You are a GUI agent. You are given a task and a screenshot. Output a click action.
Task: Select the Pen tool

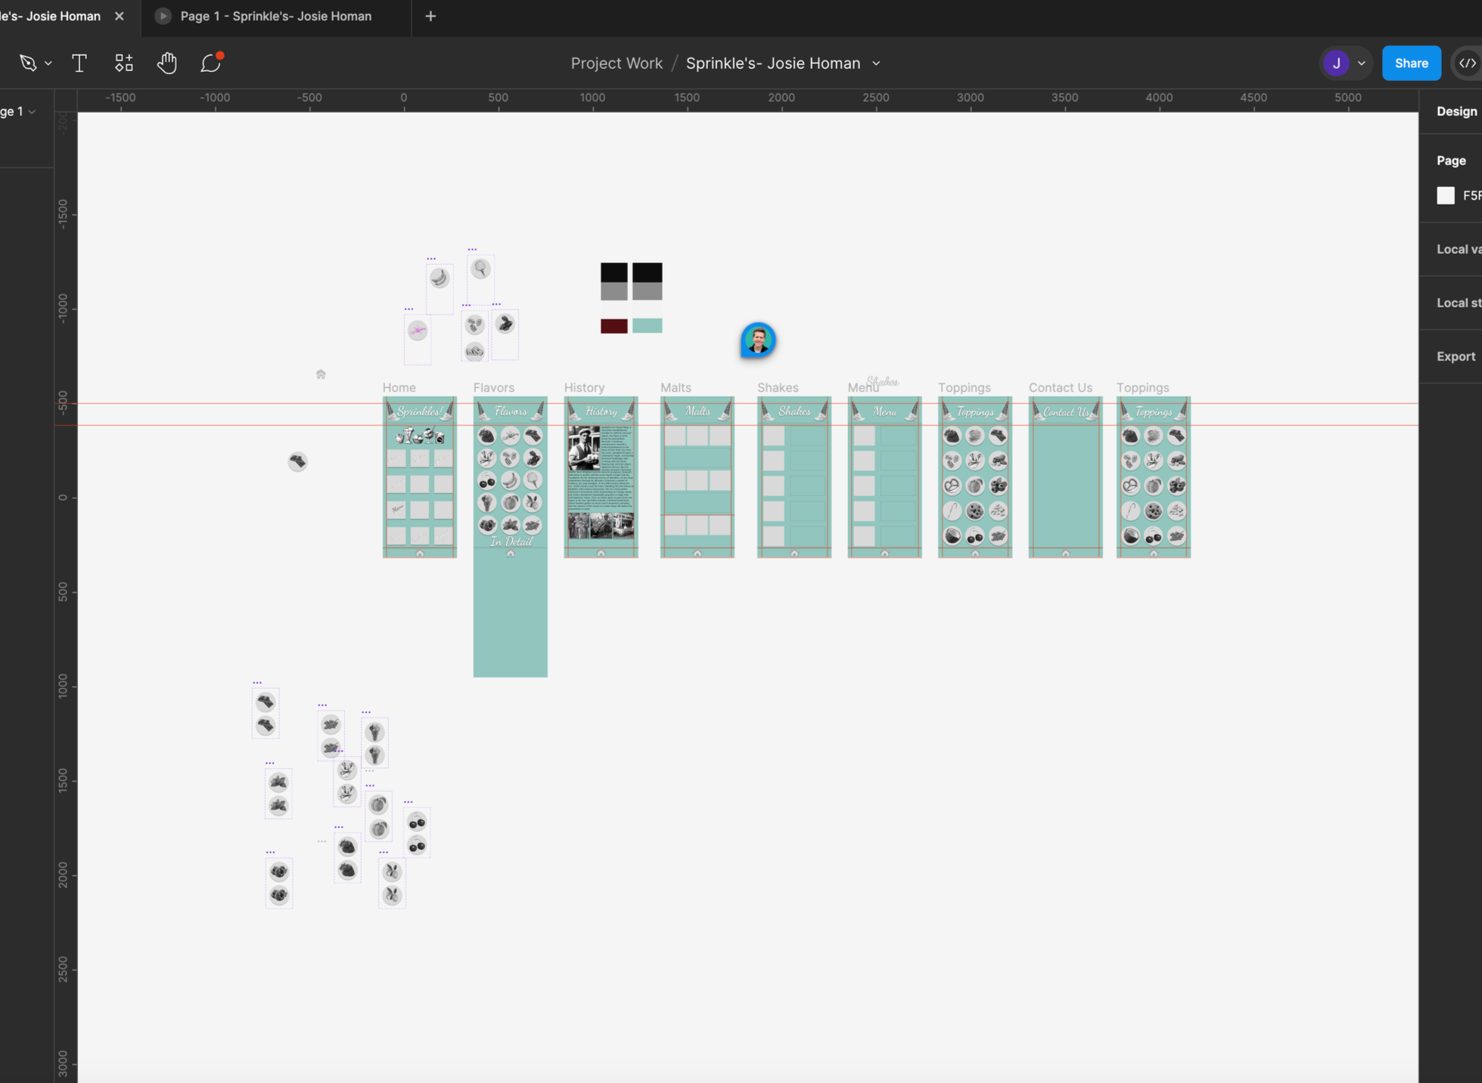point(28,64)
